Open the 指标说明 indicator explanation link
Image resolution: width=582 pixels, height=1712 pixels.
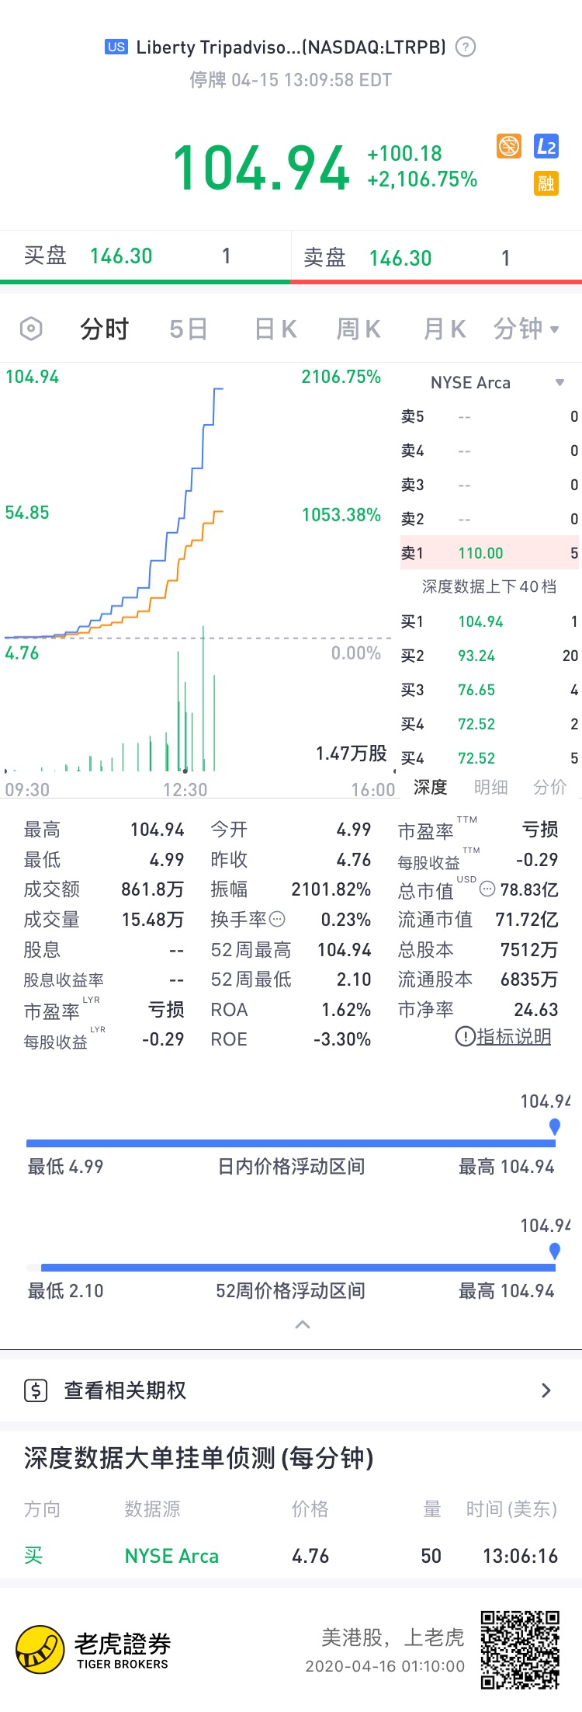click(x=503, y=1036)
